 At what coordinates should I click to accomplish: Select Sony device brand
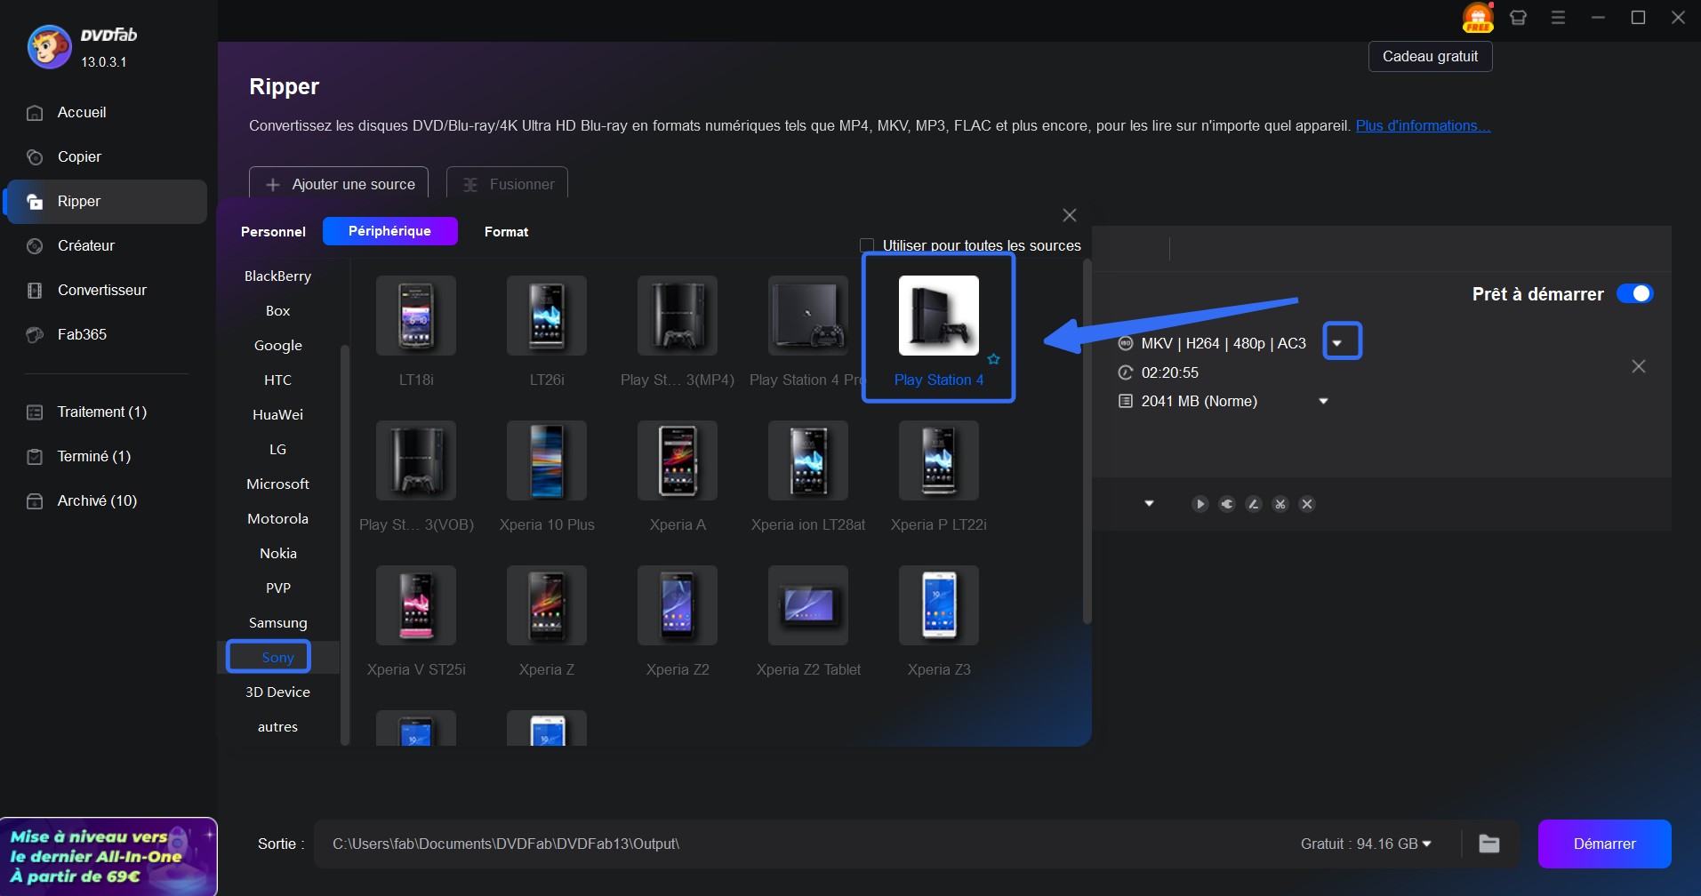point(278,658)
